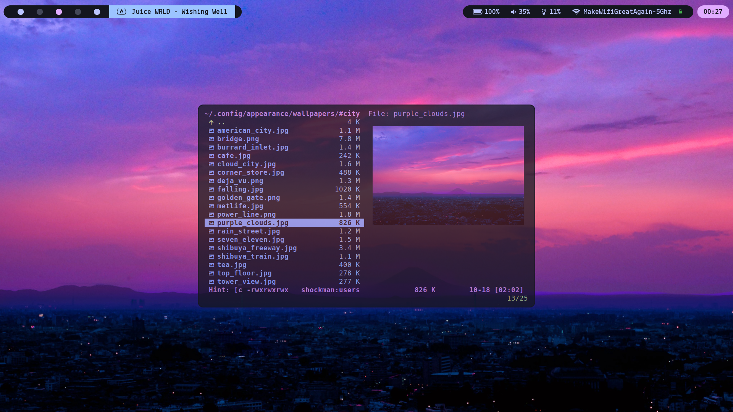Image resolution: width=733 pixels, height=412 pixels.
Task: Switch to the fourth workspace dot
Action: [x=78, y=12]
